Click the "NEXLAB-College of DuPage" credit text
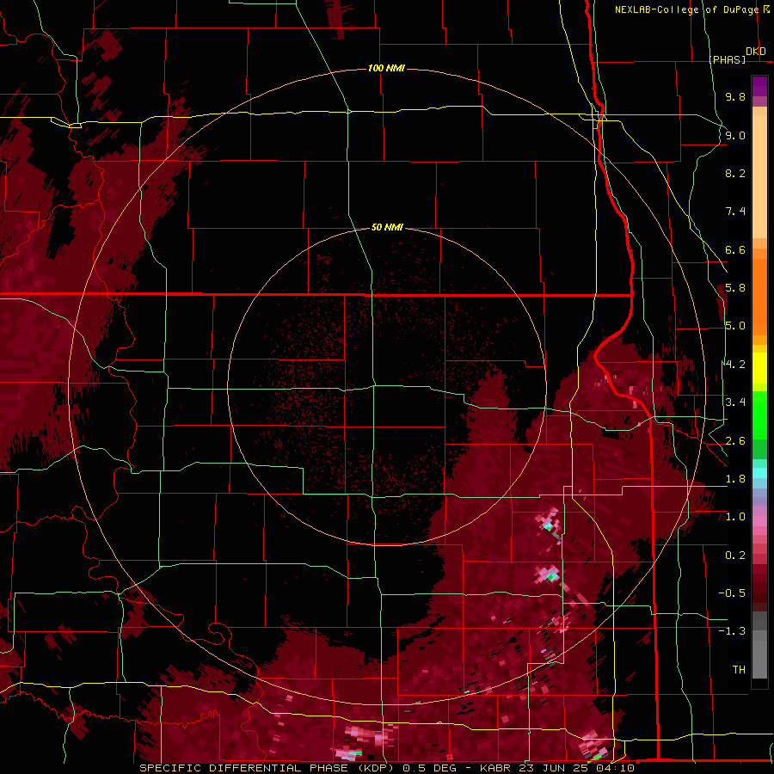774x774 pixels. [686, 9]
